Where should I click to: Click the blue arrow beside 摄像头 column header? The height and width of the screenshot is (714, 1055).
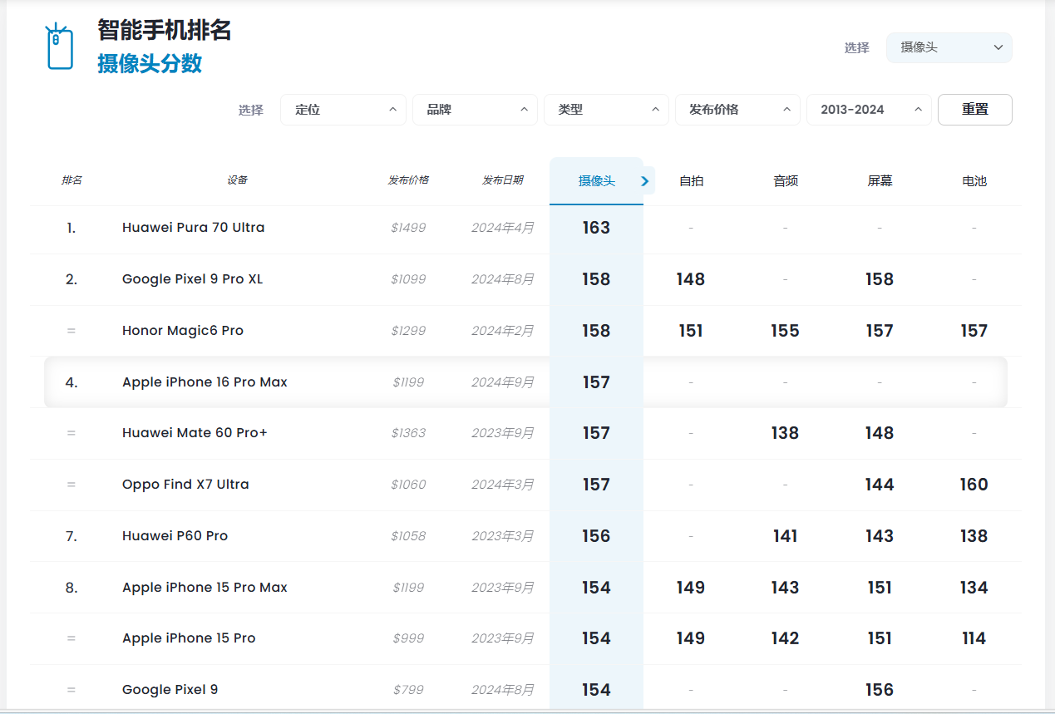[x=644, y=180]
